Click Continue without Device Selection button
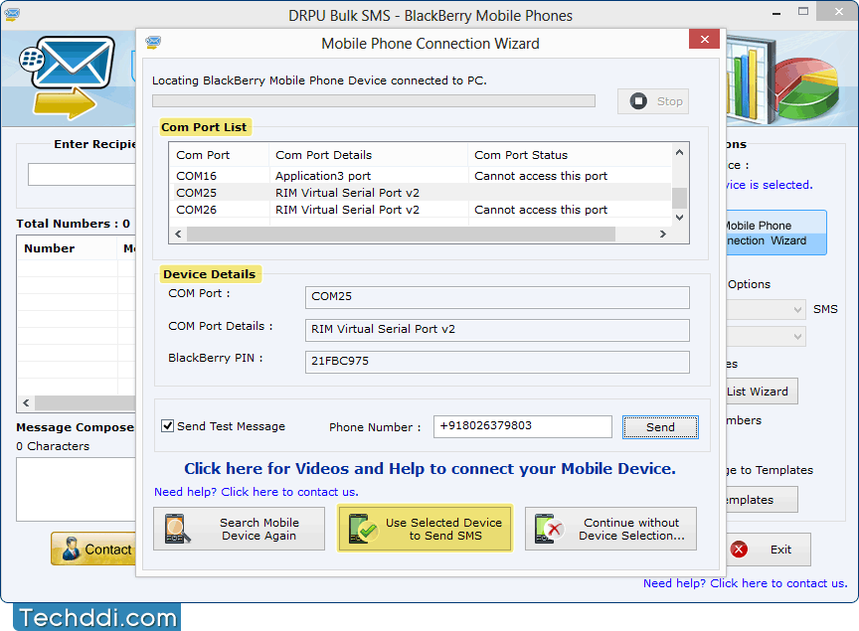The width and height of the screenshot is (859, 631). 610,529
